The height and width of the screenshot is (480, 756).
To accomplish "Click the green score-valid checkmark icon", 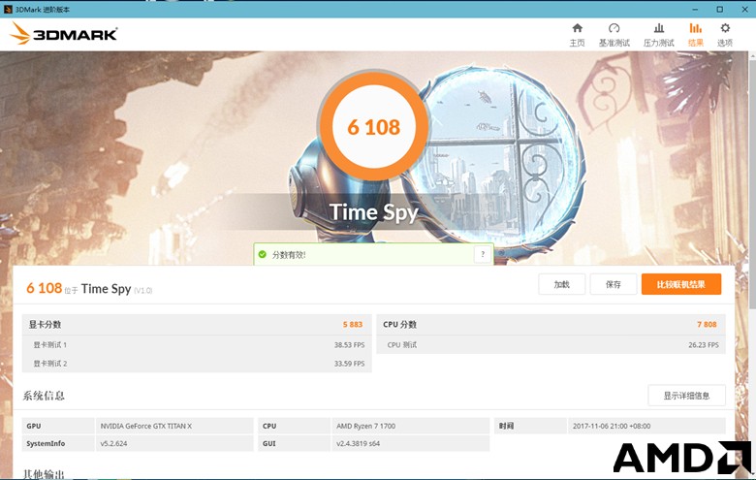I will click(263, 254).
